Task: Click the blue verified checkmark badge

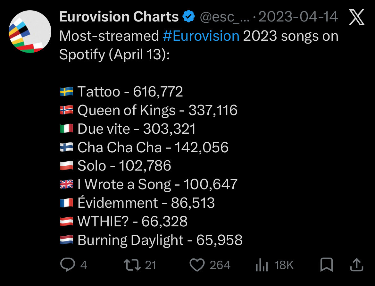Action: click(189, 17)
